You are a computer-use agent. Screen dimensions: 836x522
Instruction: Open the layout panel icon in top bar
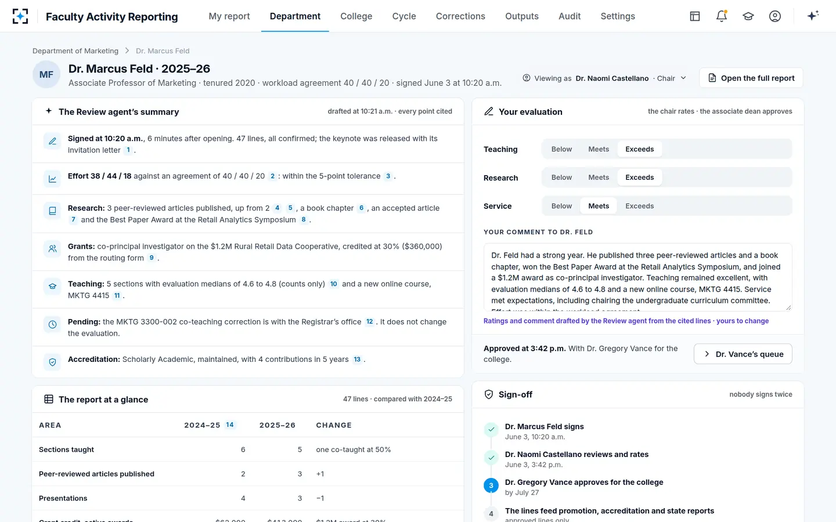coord(695,16)
